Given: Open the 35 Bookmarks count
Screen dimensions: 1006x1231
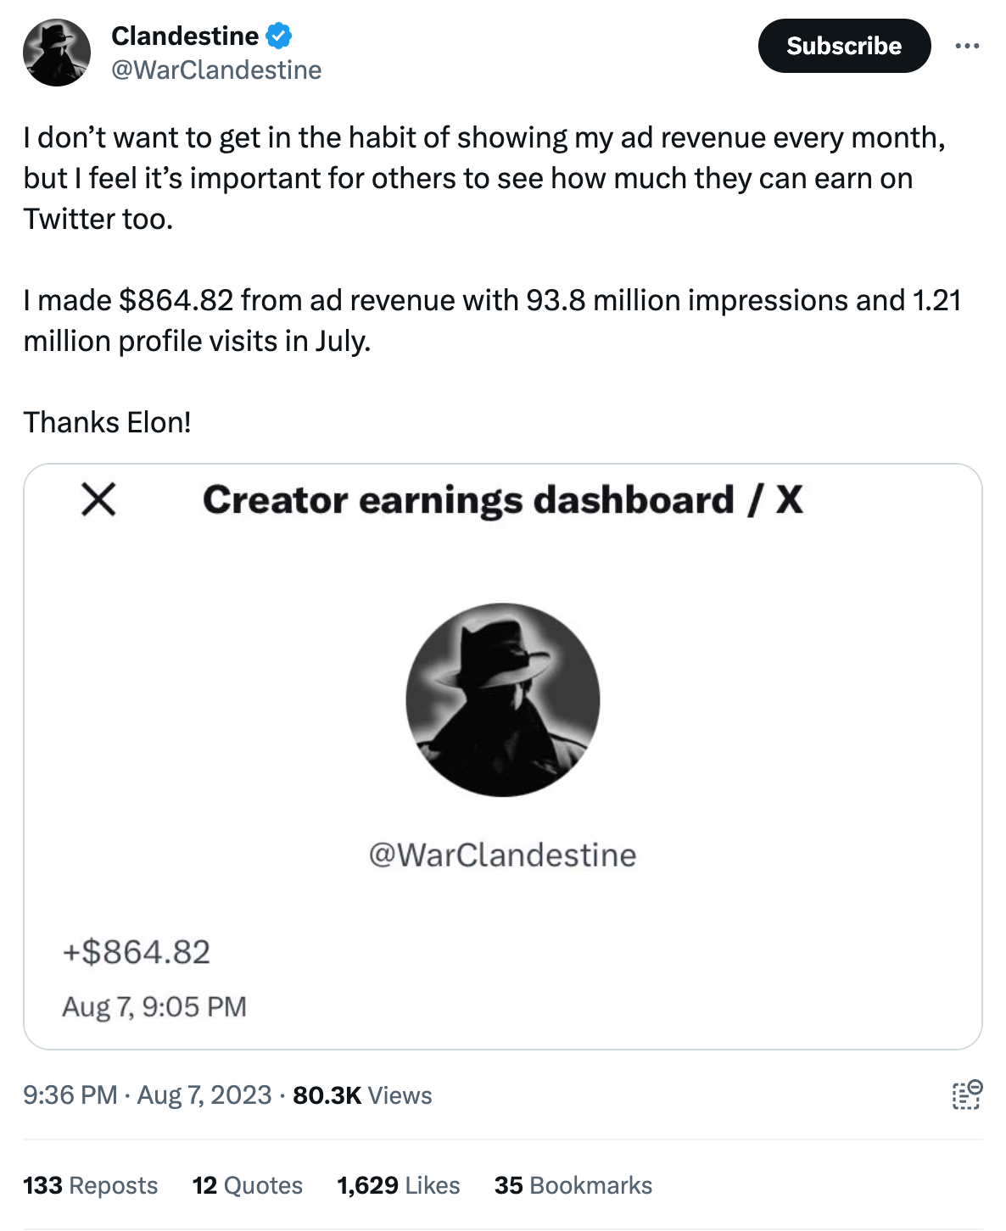Looking at the screenshot, I should 573,1185.
